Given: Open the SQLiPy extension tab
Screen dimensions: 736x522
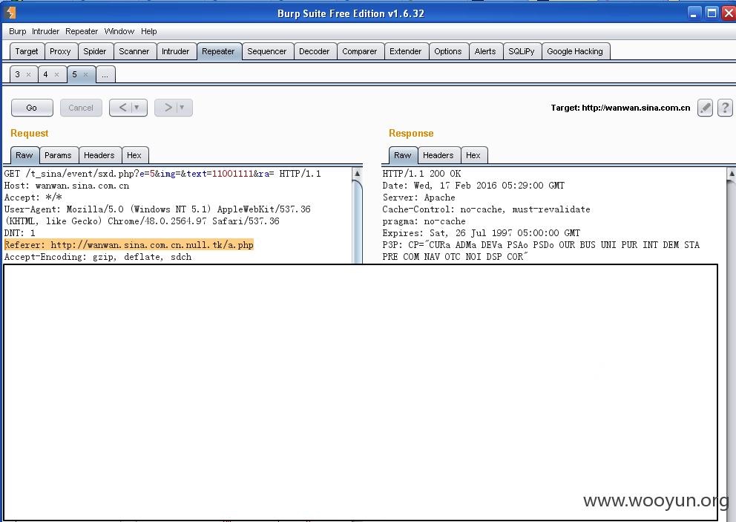Looking at the screenshot, I should (521, 51).
